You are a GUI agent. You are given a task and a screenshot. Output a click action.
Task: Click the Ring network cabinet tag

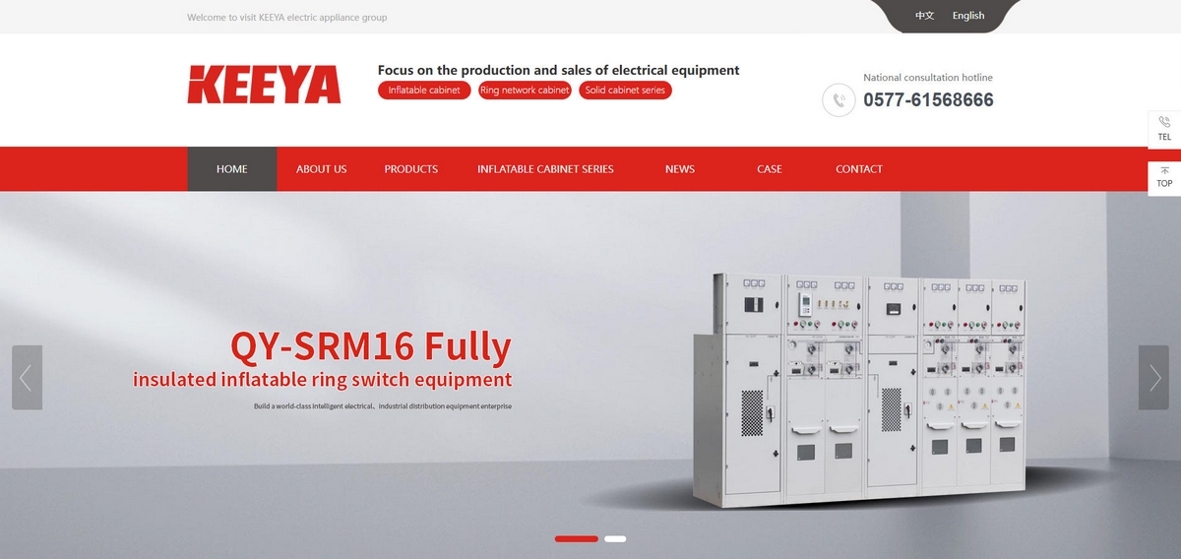(525, 91)
